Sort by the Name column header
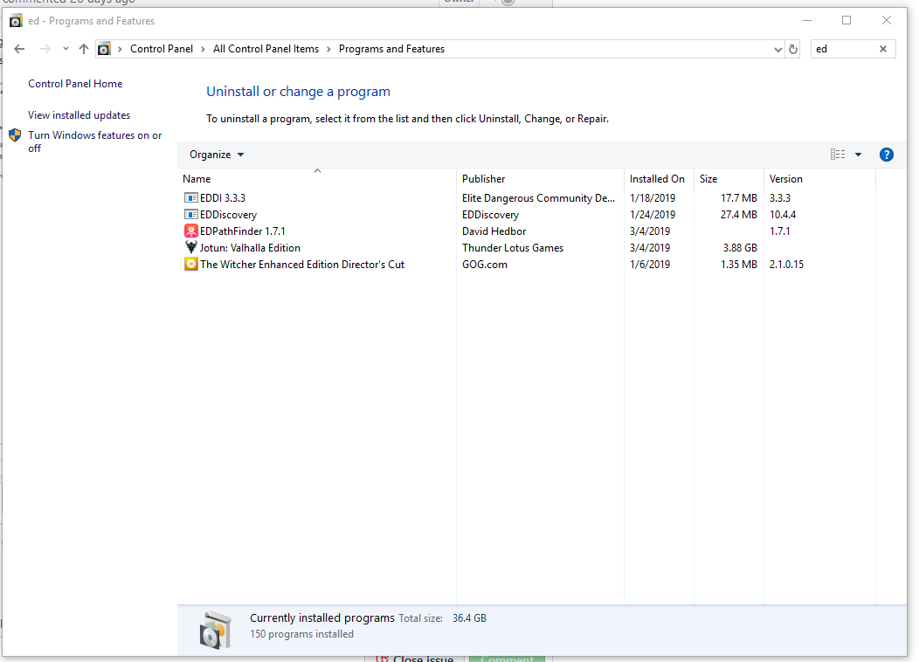This screenshot has width=919, height=662. point(316,179)
